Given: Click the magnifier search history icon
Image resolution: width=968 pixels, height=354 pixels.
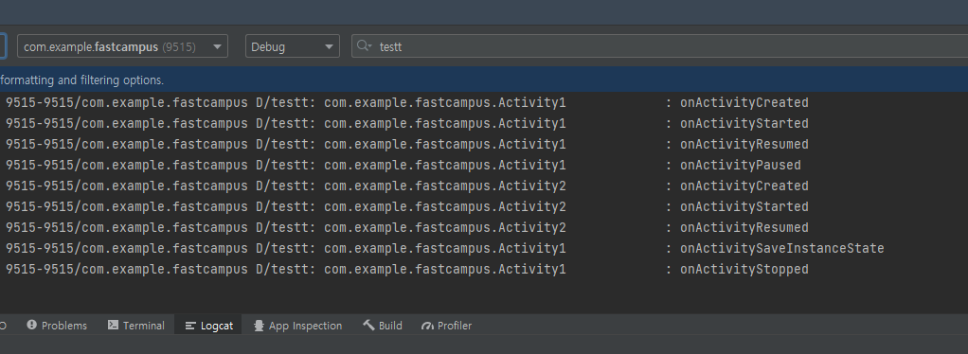Looking at the screenshot, I should (365, 46).
